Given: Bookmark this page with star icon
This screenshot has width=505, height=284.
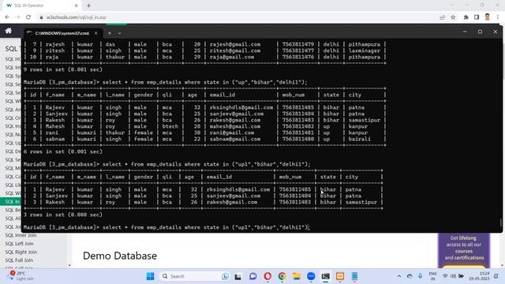Looking at the screenshot, I should (x=453, y=17).
